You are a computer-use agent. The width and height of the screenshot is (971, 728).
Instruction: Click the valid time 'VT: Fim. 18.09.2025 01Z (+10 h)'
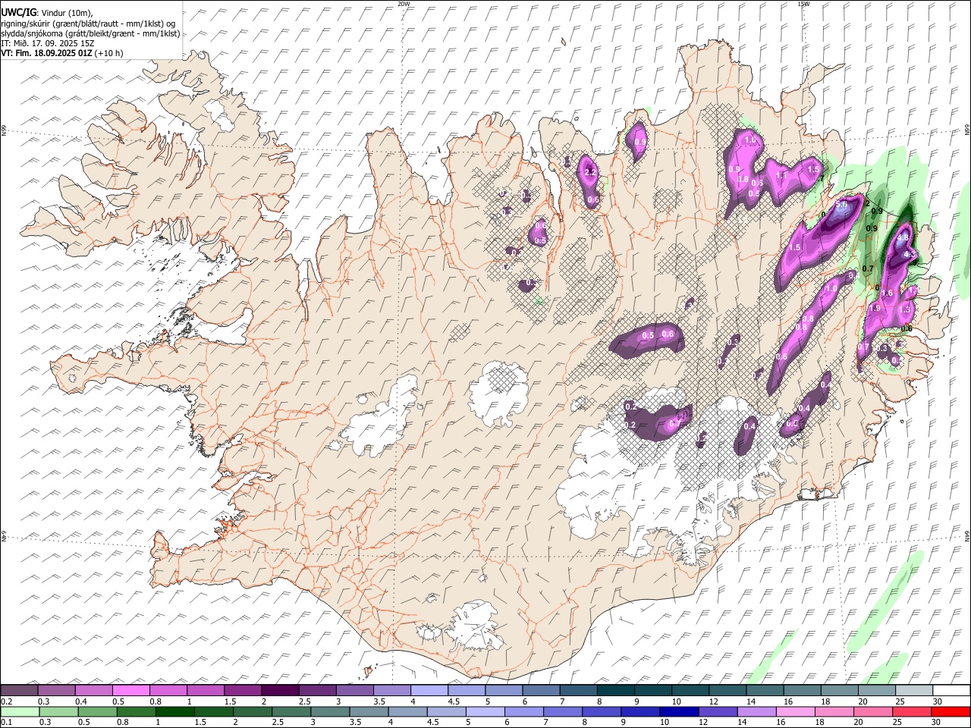[61, 53]
